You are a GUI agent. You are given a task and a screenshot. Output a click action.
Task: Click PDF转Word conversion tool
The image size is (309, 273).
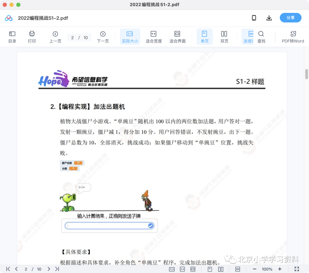tap(293, 37)
